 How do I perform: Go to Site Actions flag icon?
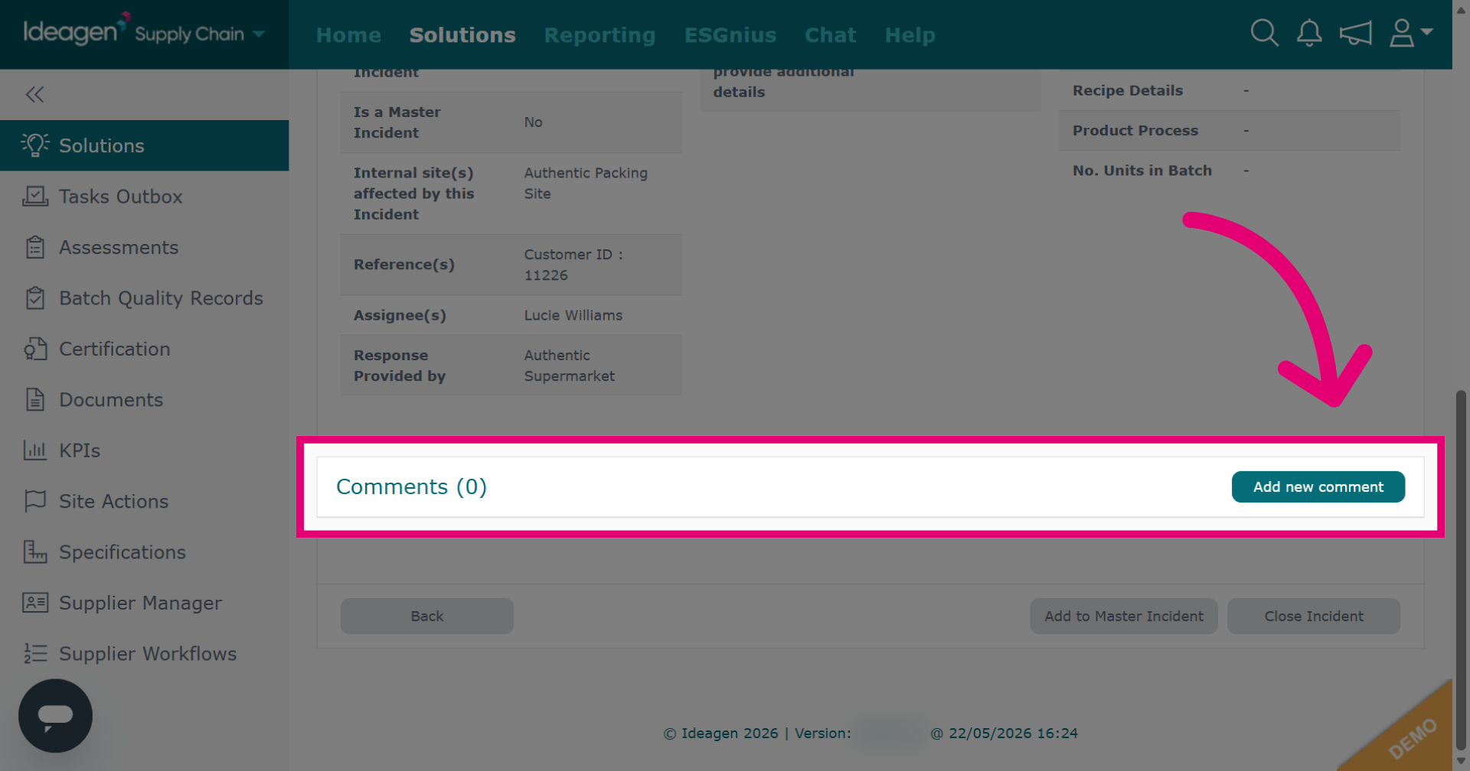(35, 501)
